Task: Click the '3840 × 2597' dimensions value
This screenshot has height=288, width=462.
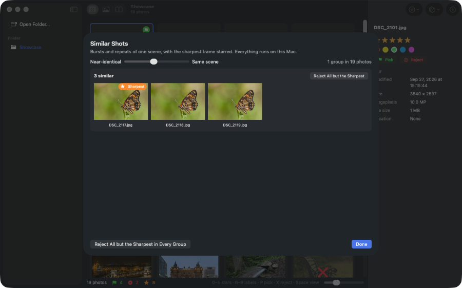Action: (x=423, y=94)
